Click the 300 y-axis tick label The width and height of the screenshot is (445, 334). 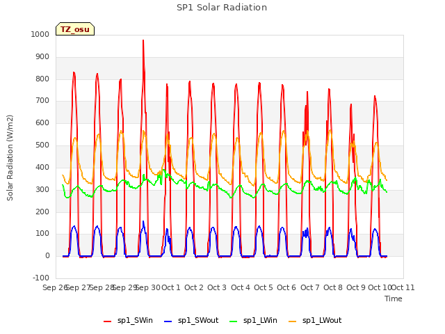(42, 190)
